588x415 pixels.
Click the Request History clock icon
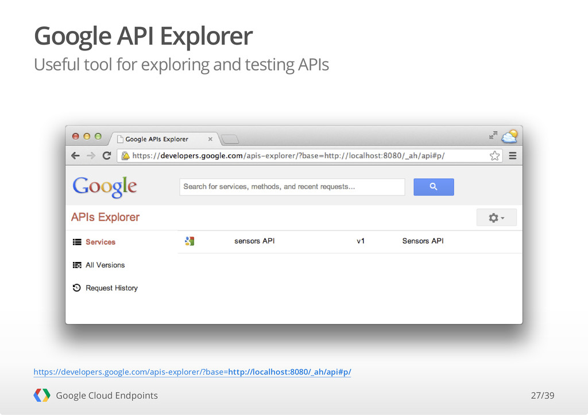77,288
